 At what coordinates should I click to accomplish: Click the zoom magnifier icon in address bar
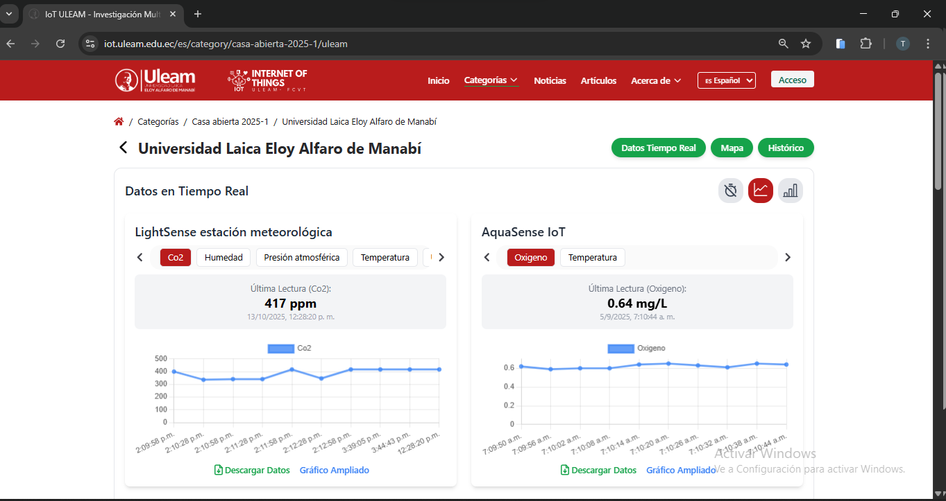point(783,44)
